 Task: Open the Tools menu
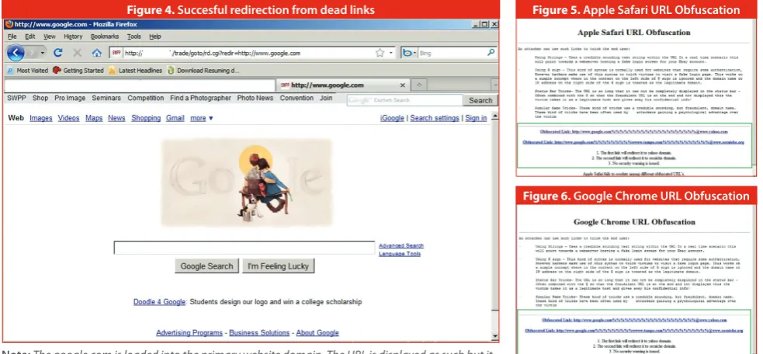134,36
